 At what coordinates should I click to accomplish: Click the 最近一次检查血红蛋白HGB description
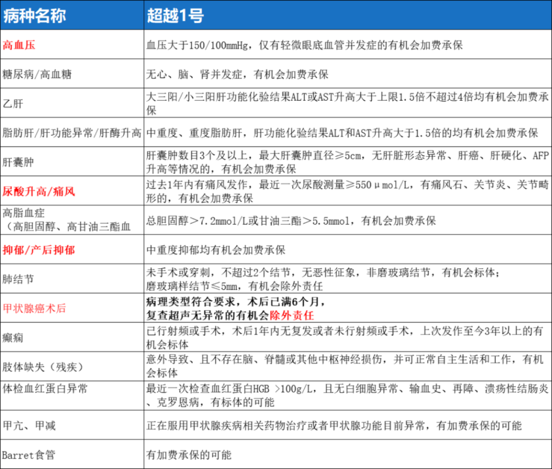[x=348, y=396]
